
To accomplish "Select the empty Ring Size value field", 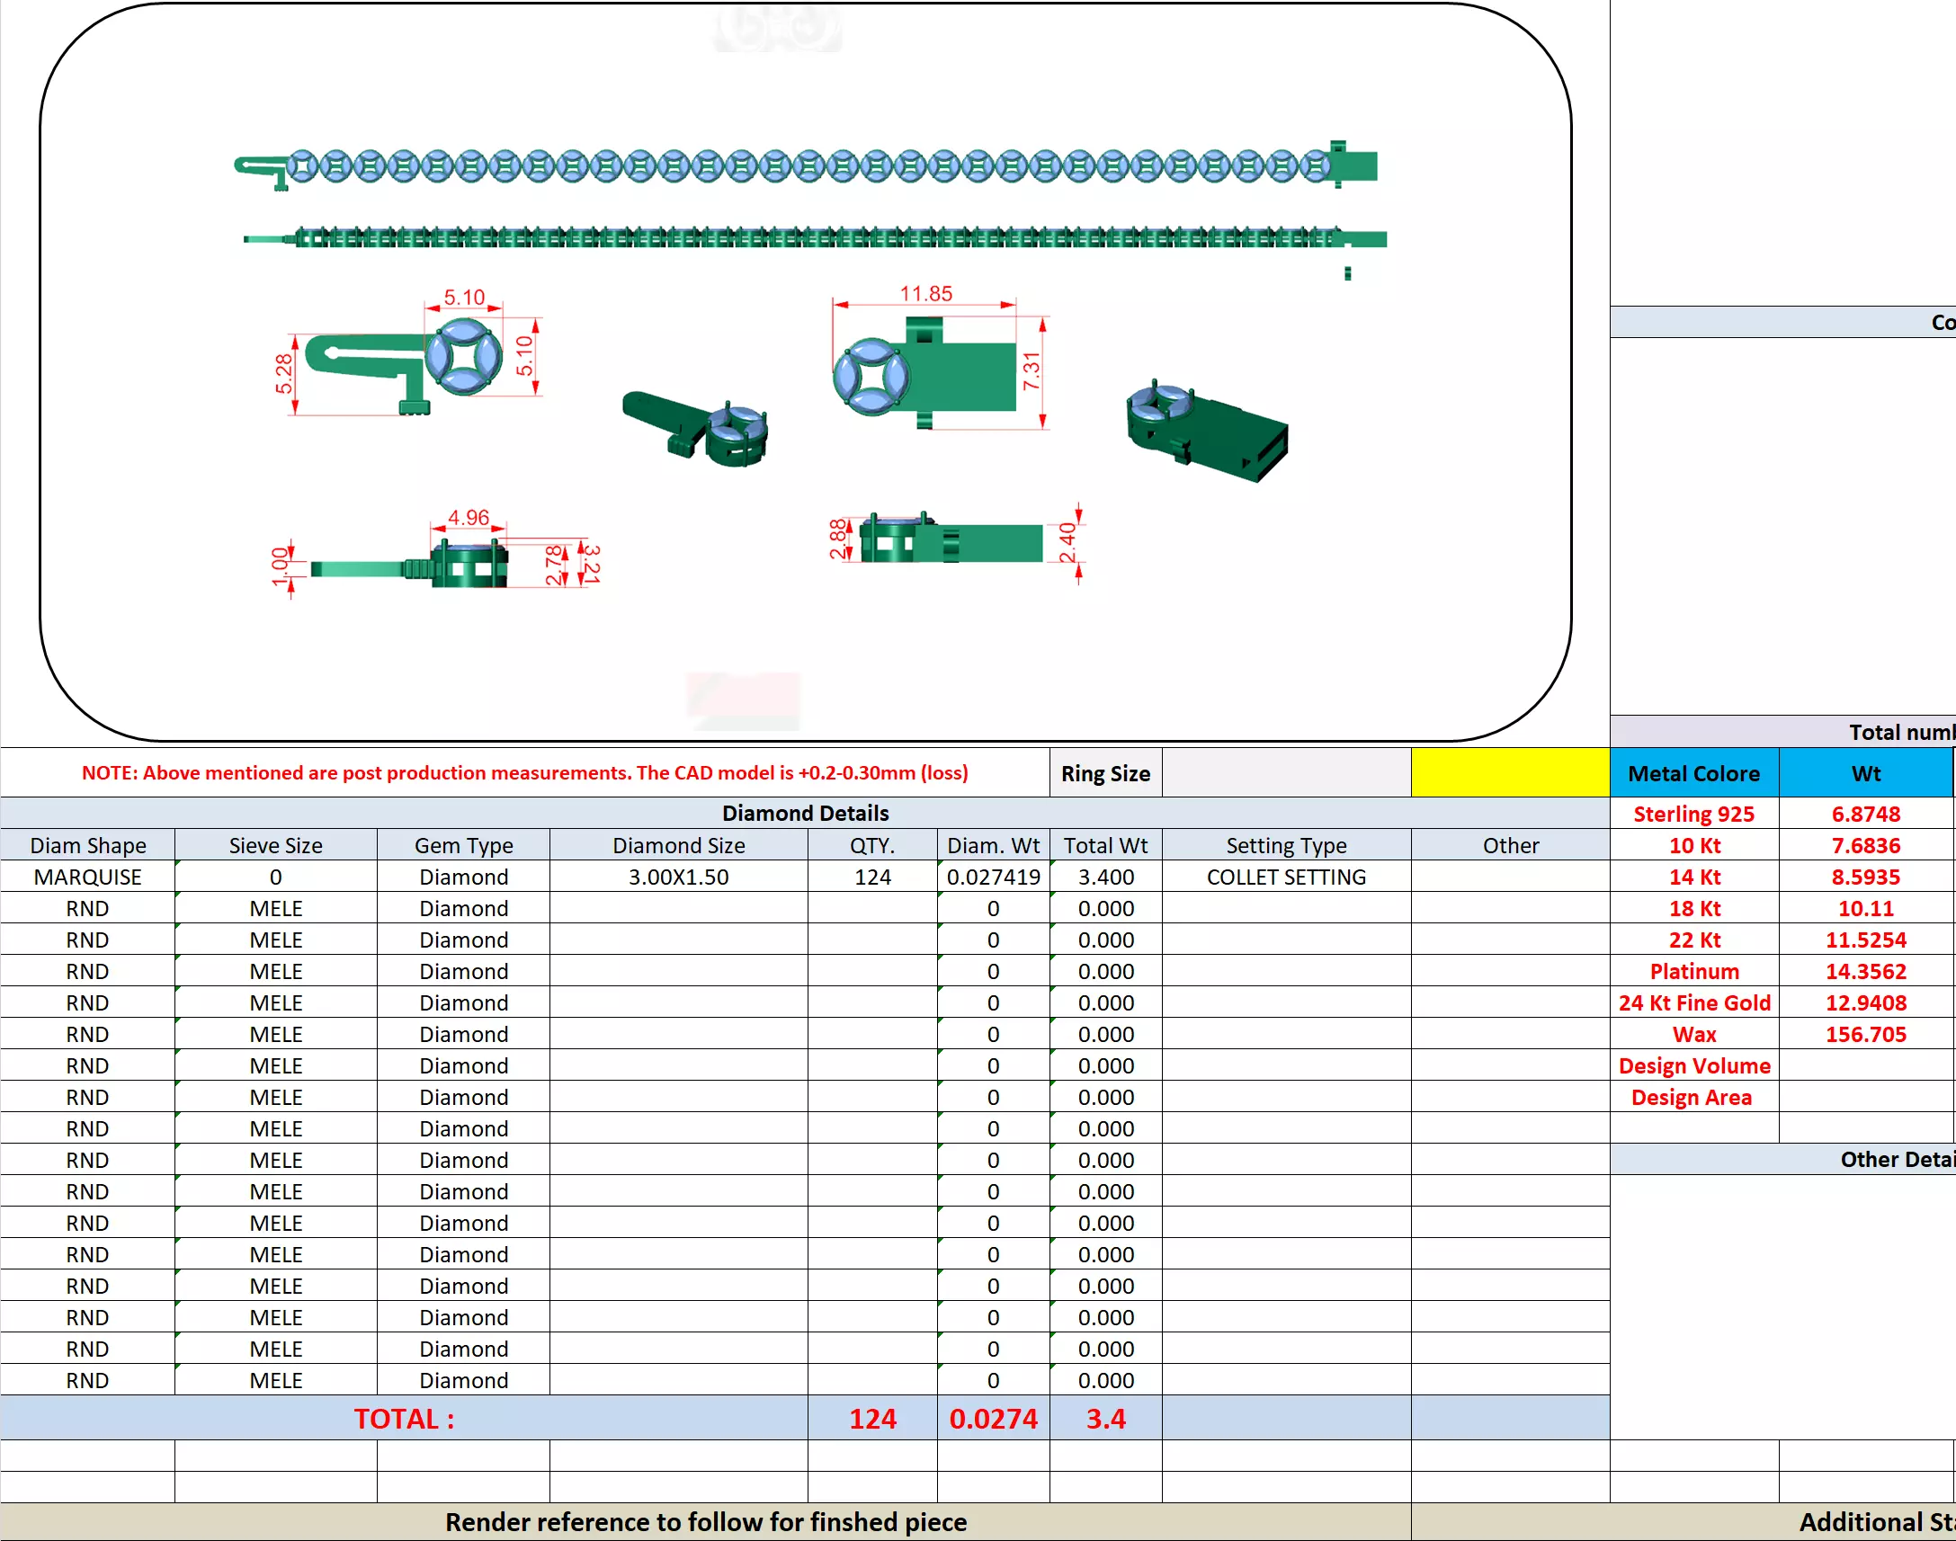I will (1285, 772).
